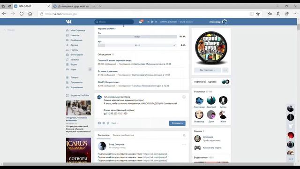This screenshot has height=169, width=300.
Task: Open web notes pen tool
Action: click(x=278, y=14)
